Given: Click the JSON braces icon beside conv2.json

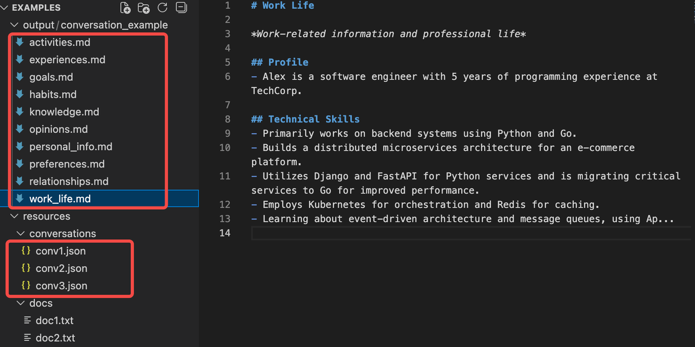Looking at the screenshot, I should point(26,268).
